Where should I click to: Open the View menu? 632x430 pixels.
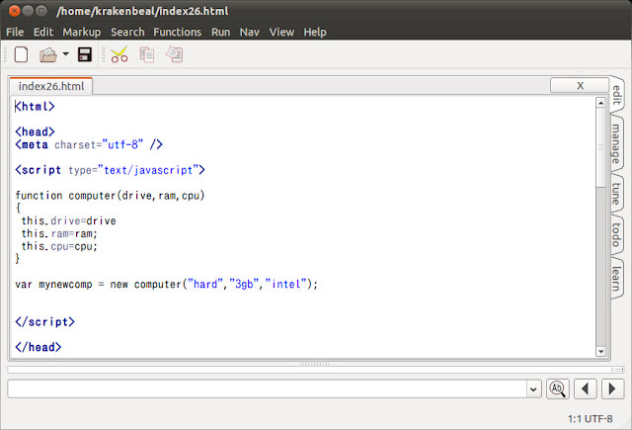coord(281,32)
